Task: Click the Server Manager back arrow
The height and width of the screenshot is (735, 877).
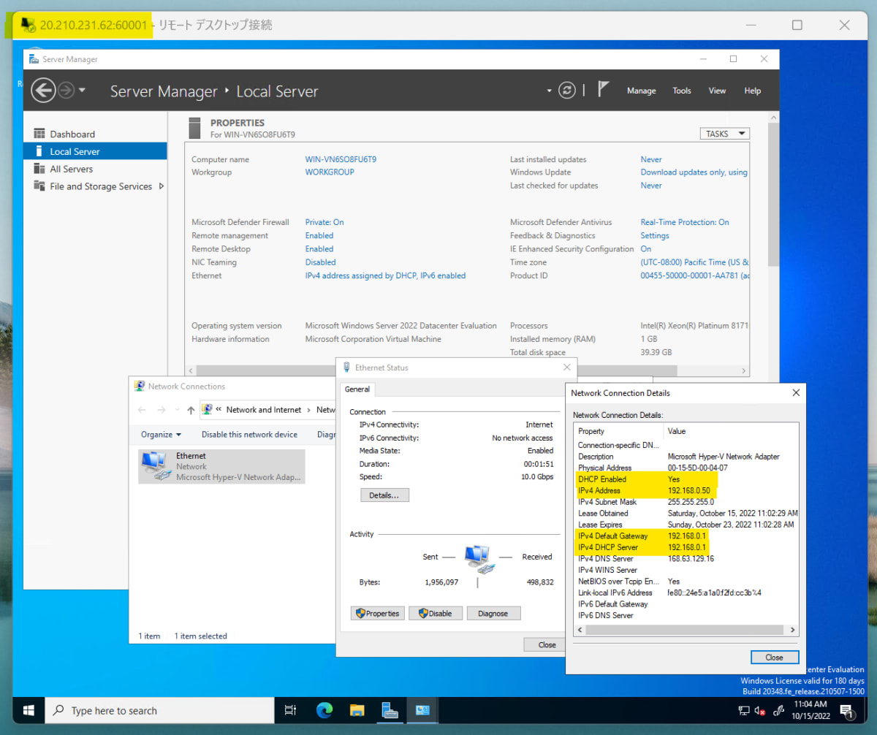Action: pyautogui.click(x=44, y=91)
